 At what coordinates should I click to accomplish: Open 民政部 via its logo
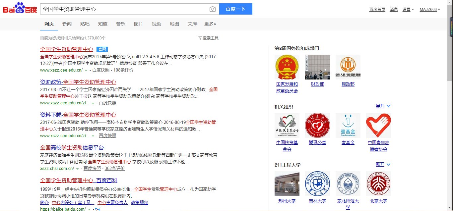coord(348,66)
